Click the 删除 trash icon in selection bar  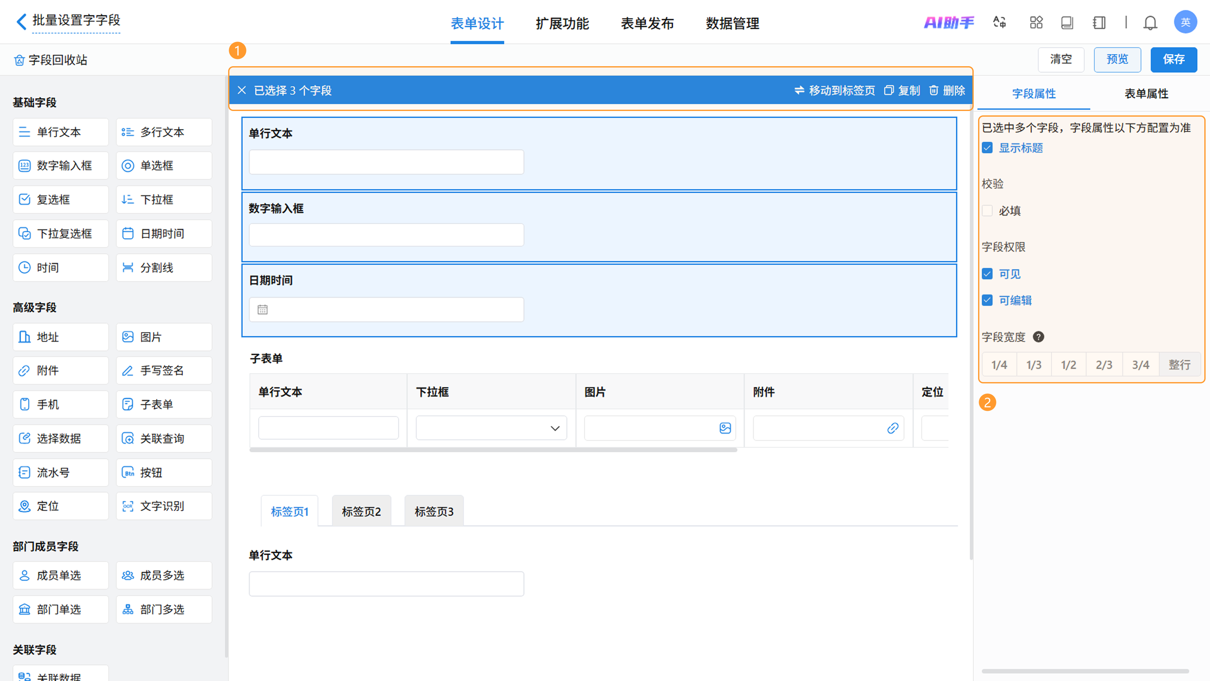tap(934, 90)
